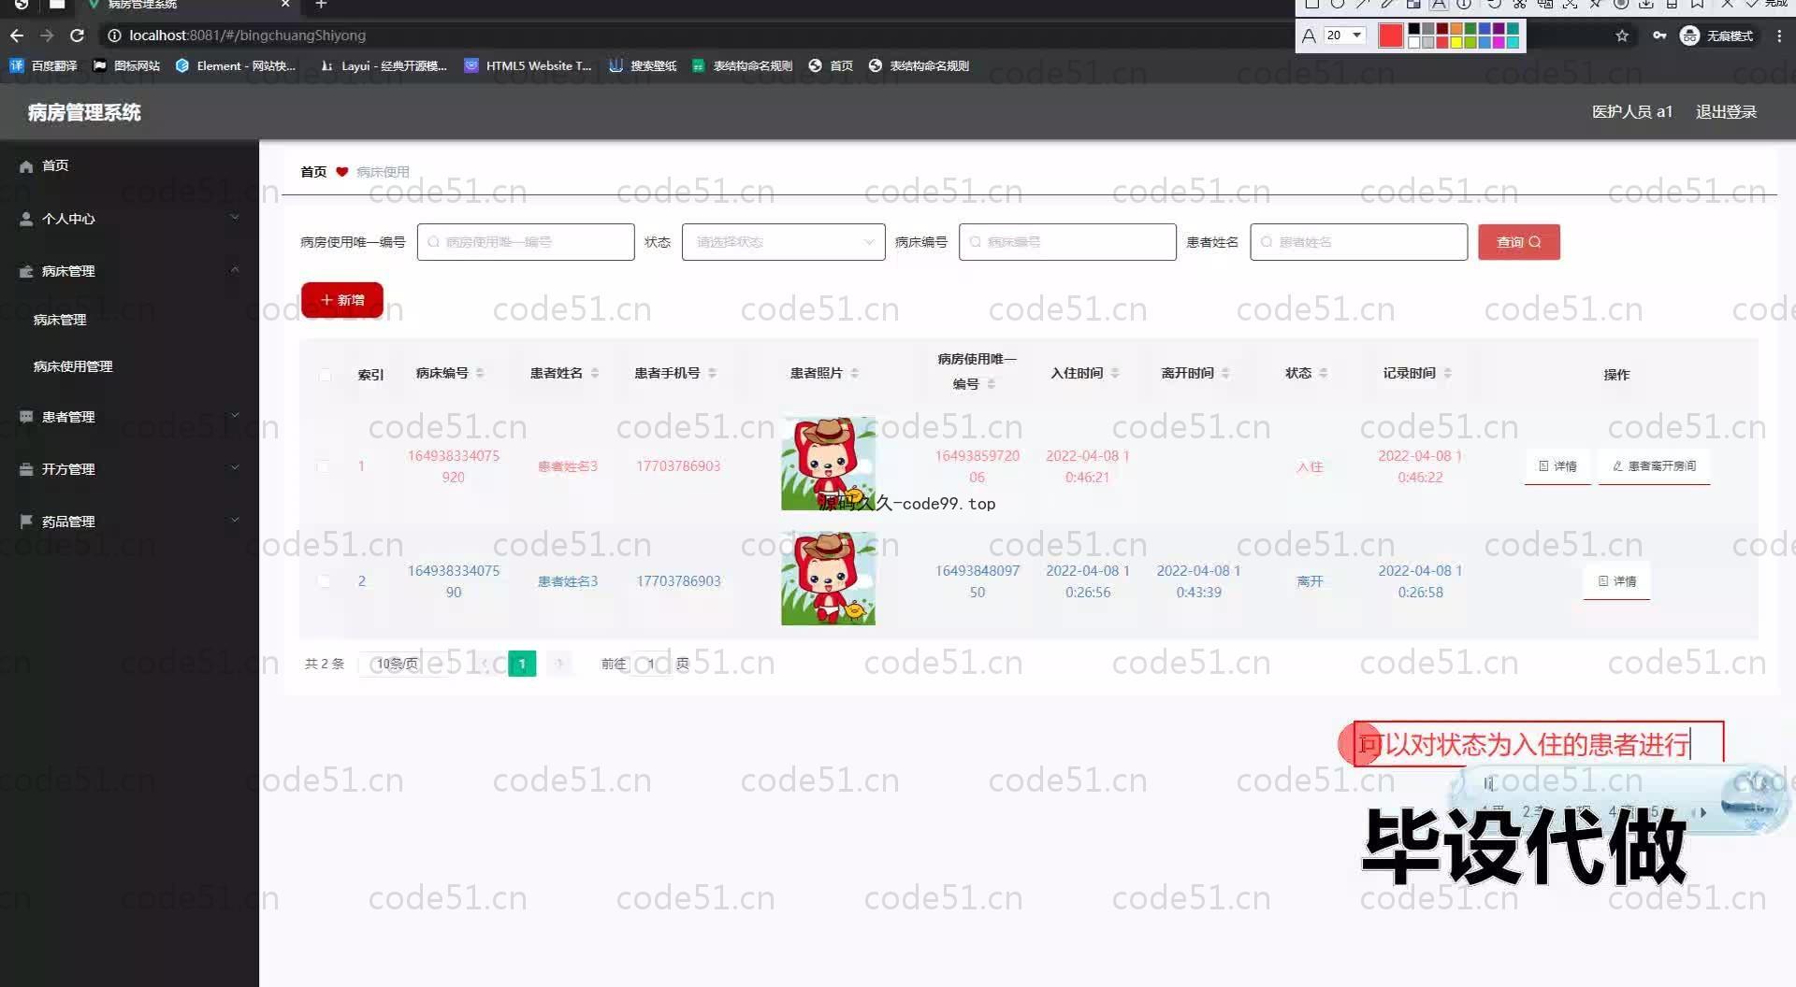
Task: Click the 患者姓名 search input field
Action: pyautogui.click(x=1358, y=242)
